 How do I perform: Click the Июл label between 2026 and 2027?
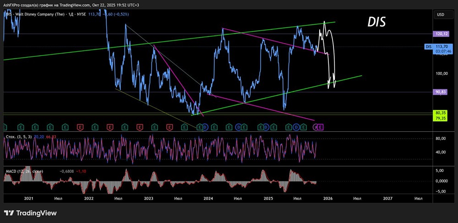coord(357,198)
